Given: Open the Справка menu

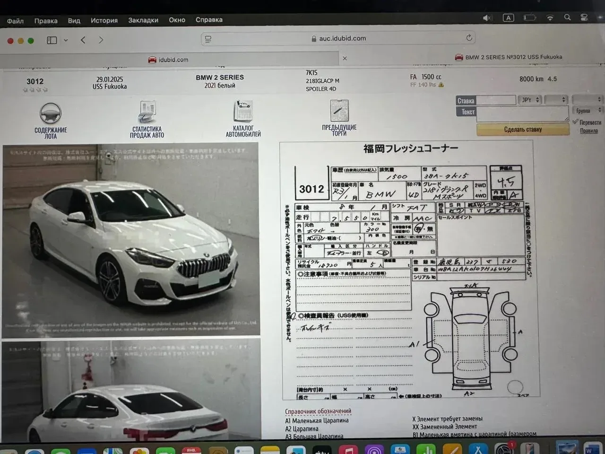Looking at the screenshot, I should coord(209,20).
